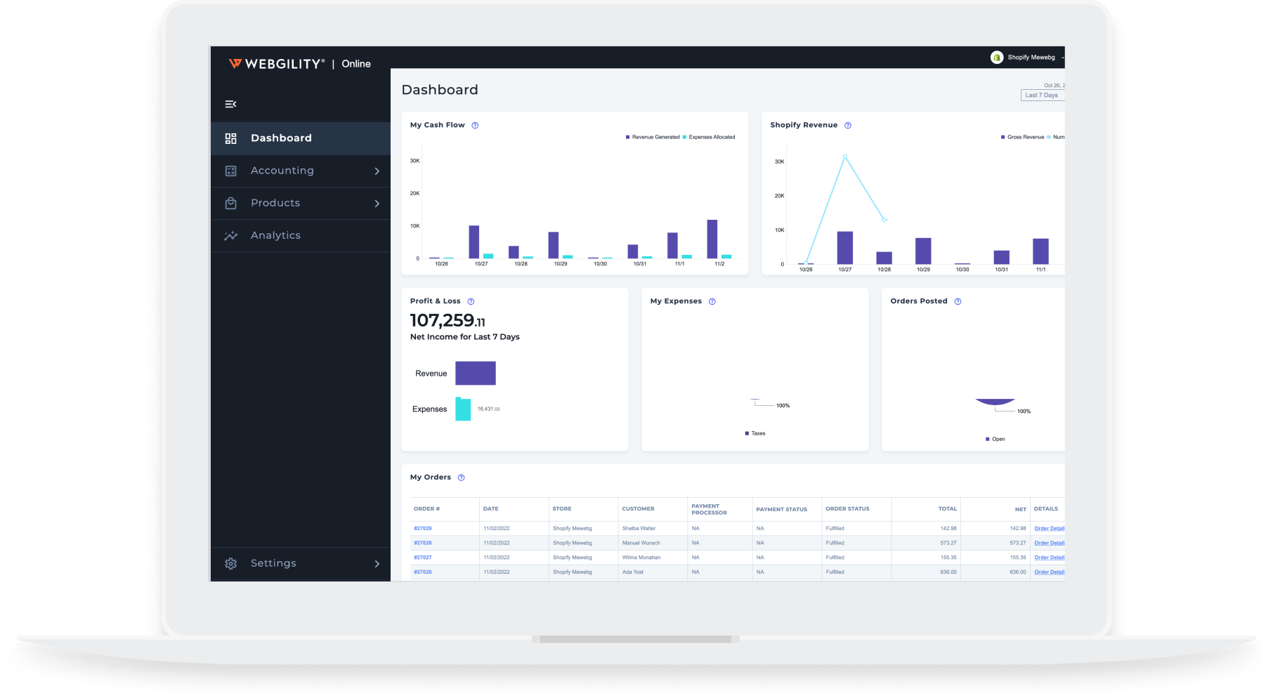Click the Shopify store icon in the header
The height and width of the screenshot is (698, 1273).
tap(996, 57)
